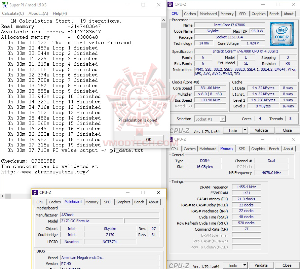The height and width of the screenshot is (269, 300).
Task: Select the Memory tab in top CPU-Z window
Action: click(227, 14)
